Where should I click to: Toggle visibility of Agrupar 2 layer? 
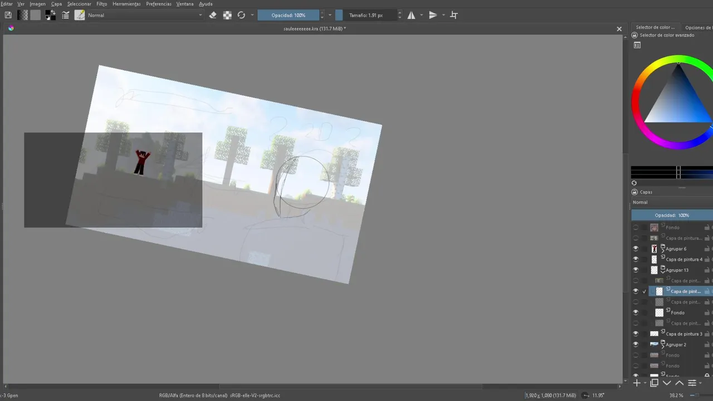pos(636,344)
